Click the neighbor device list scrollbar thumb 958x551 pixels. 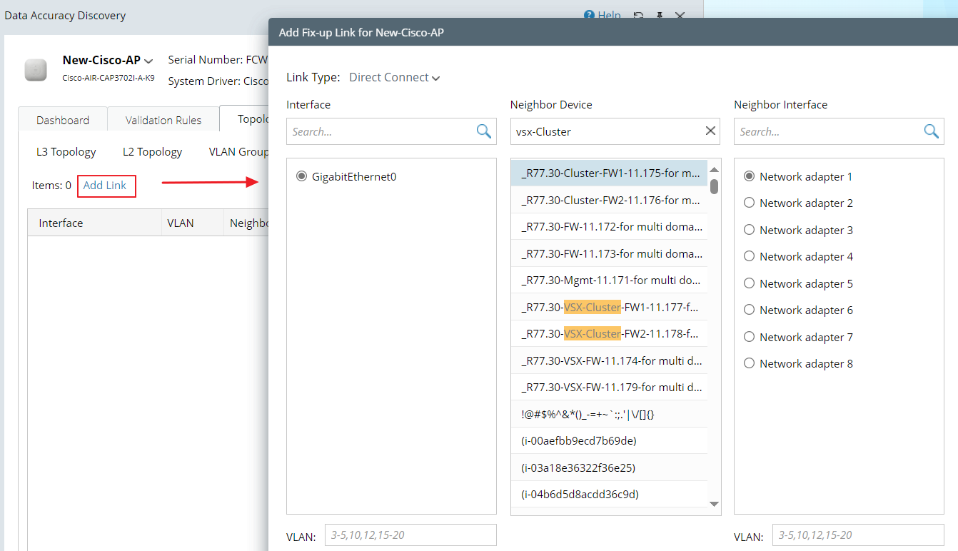tap(714, 186)
